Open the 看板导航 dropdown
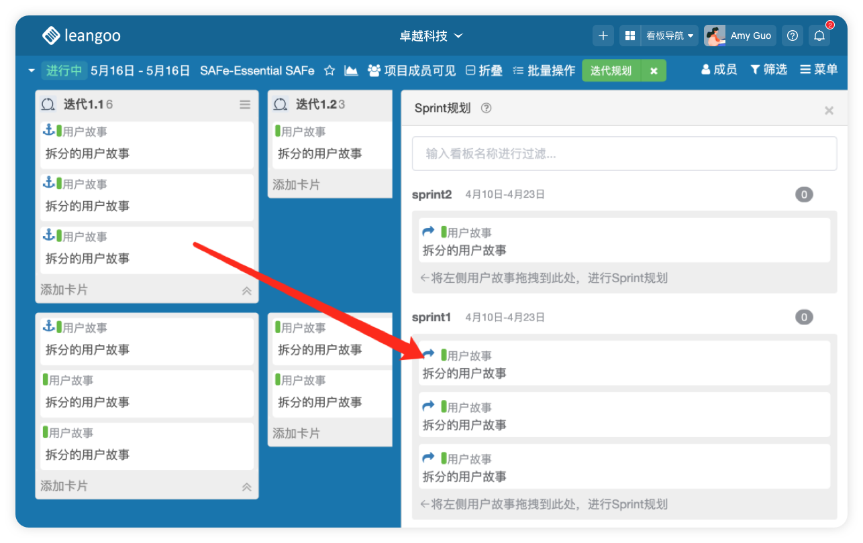 tap(669, 36)
